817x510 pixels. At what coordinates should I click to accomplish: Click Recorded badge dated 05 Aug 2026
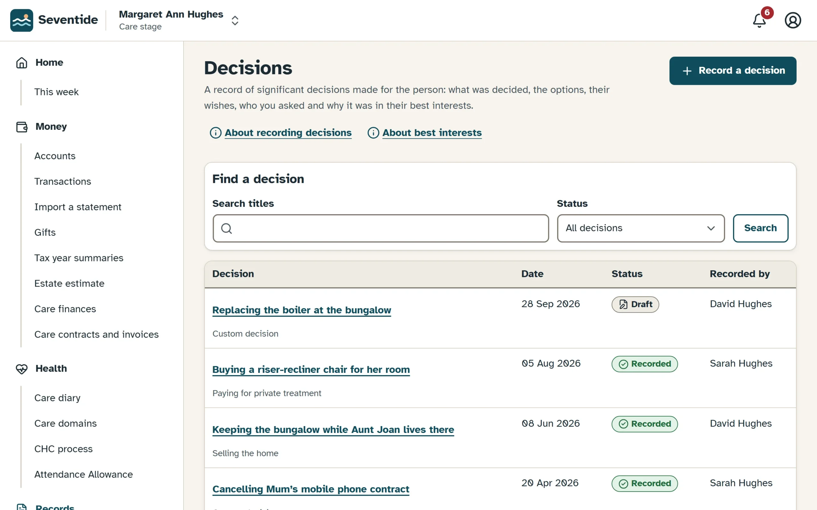(x=644, y=364)
